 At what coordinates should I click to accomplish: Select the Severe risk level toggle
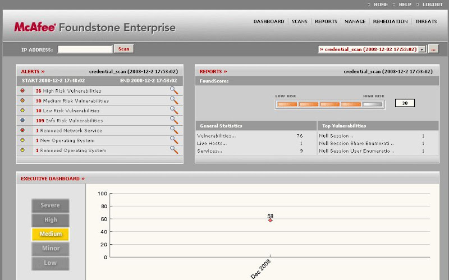50,205
